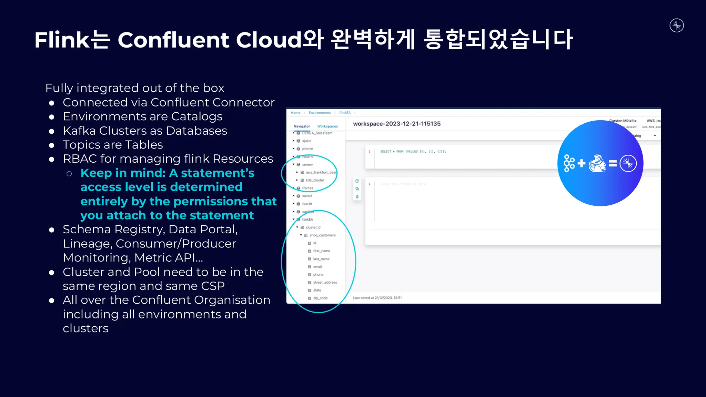Open Environments in the breadcrumb
Viewport: 706px width, 397px height.
point(320,113)
